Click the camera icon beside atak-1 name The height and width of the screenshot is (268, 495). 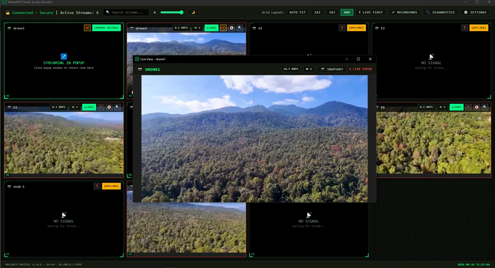pyautogui.click(x=9, y=186)
